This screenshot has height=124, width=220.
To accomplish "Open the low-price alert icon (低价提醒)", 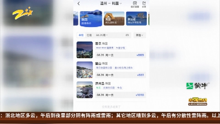I will 135,4.
